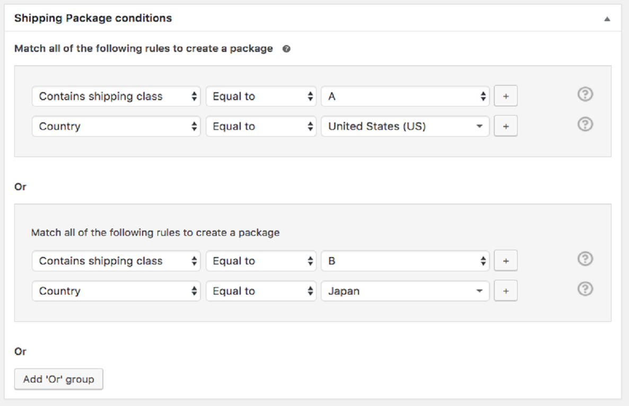Open the Country condition dropdown in the second group
This screenshot has height=406, width=629.
click(116, 290)
